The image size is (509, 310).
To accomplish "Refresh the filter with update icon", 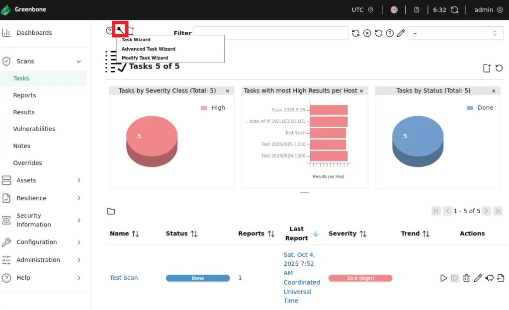I will click(356, 33).
